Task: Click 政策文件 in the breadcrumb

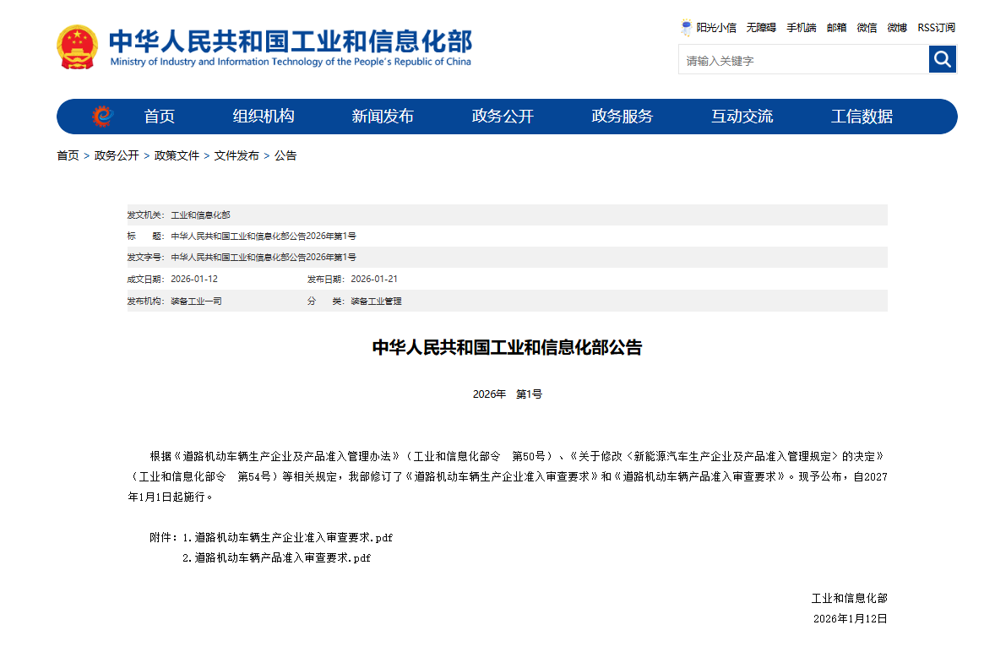Action: (x=177, y=155)
